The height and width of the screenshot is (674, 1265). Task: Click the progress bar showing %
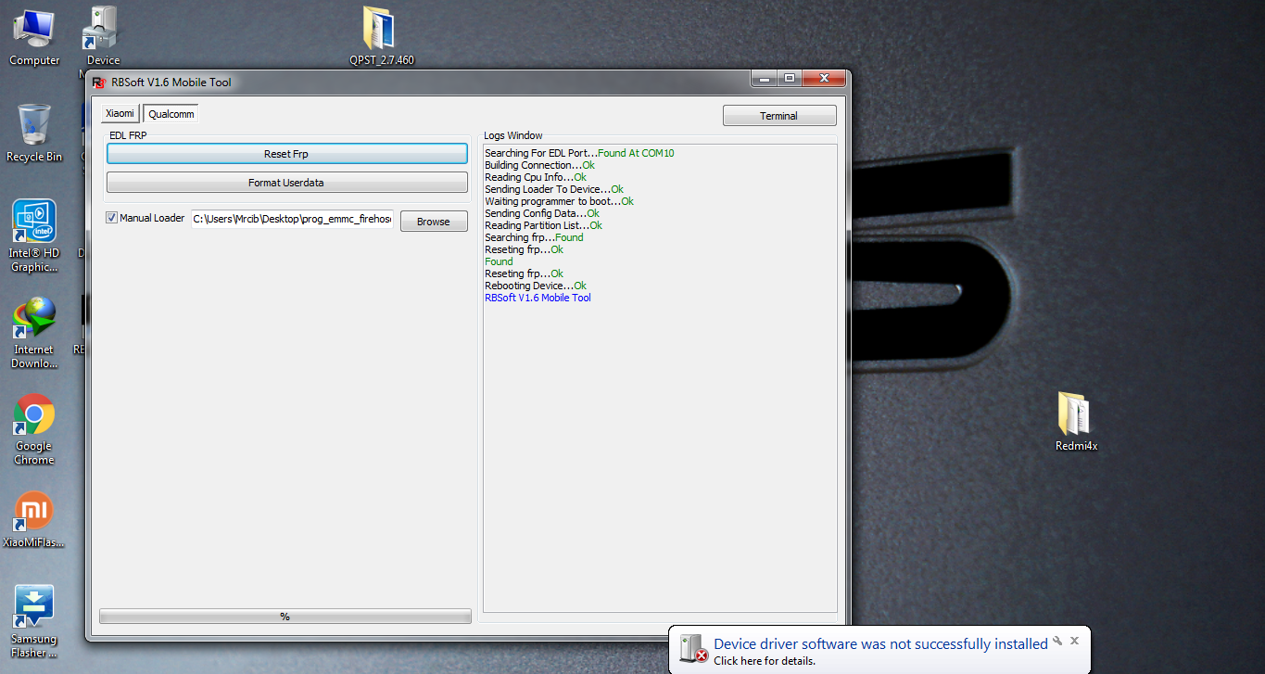(x=285, y=617)
